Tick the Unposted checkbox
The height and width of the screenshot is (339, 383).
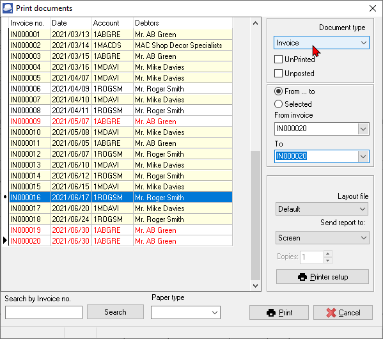click(x=278, y=74)
